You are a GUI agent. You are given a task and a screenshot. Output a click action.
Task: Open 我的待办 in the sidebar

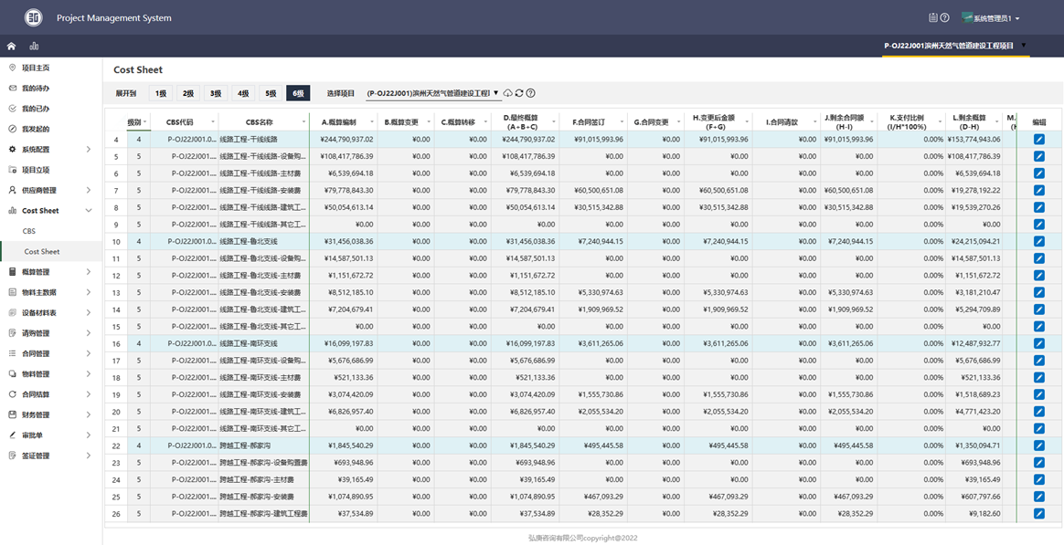[x=51, y=89]
